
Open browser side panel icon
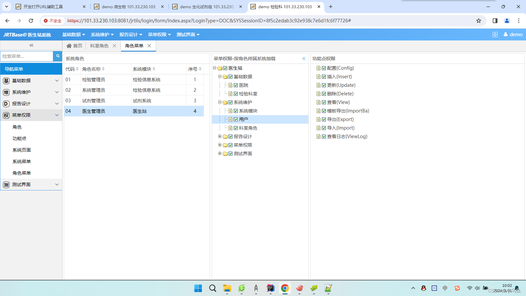(495, 21)
